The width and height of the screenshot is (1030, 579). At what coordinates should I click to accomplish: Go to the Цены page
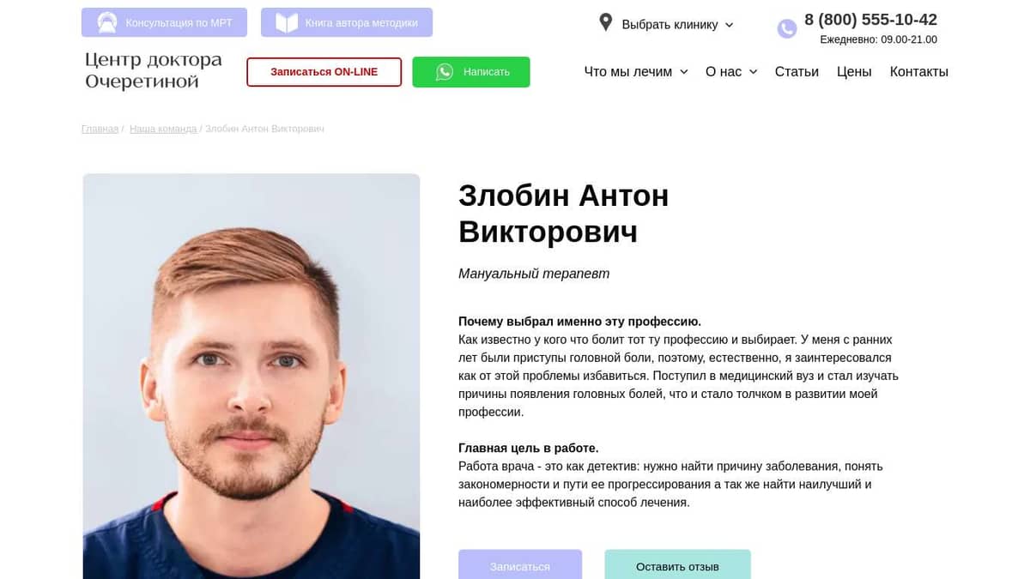854,72
